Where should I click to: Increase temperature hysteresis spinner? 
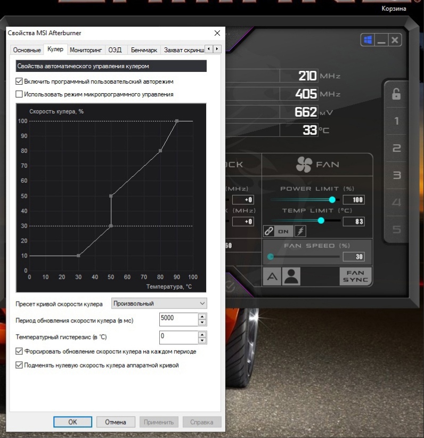[202, 335]
